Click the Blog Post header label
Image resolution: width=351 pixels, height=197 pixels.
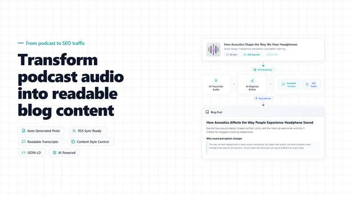[x=216, y=112]
